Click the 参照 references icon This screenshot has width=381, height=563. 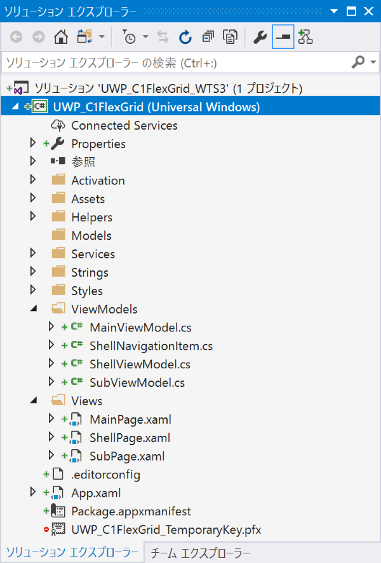click(58, 161)
